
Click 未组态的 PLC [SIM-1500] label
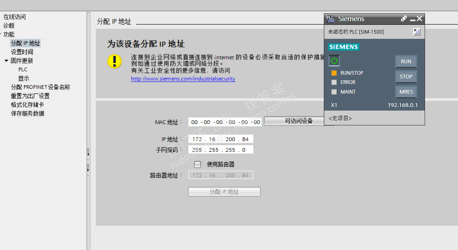coord(356,32)
